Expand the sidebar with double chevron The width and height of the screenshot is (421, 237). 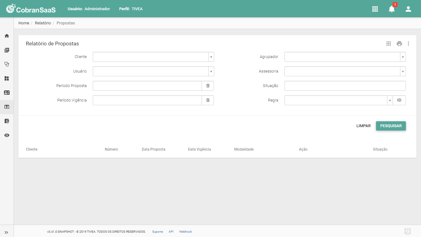(x=6, y=232)
